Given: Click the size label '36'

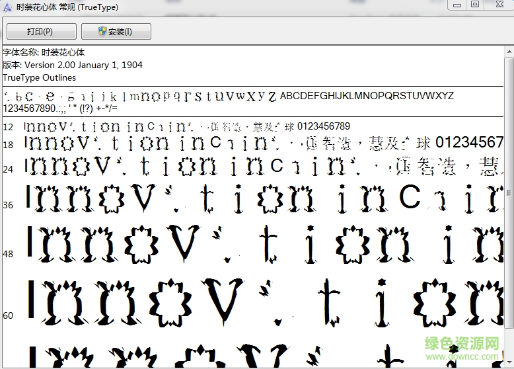Looking at the screenshot, I should coord(8,205).
